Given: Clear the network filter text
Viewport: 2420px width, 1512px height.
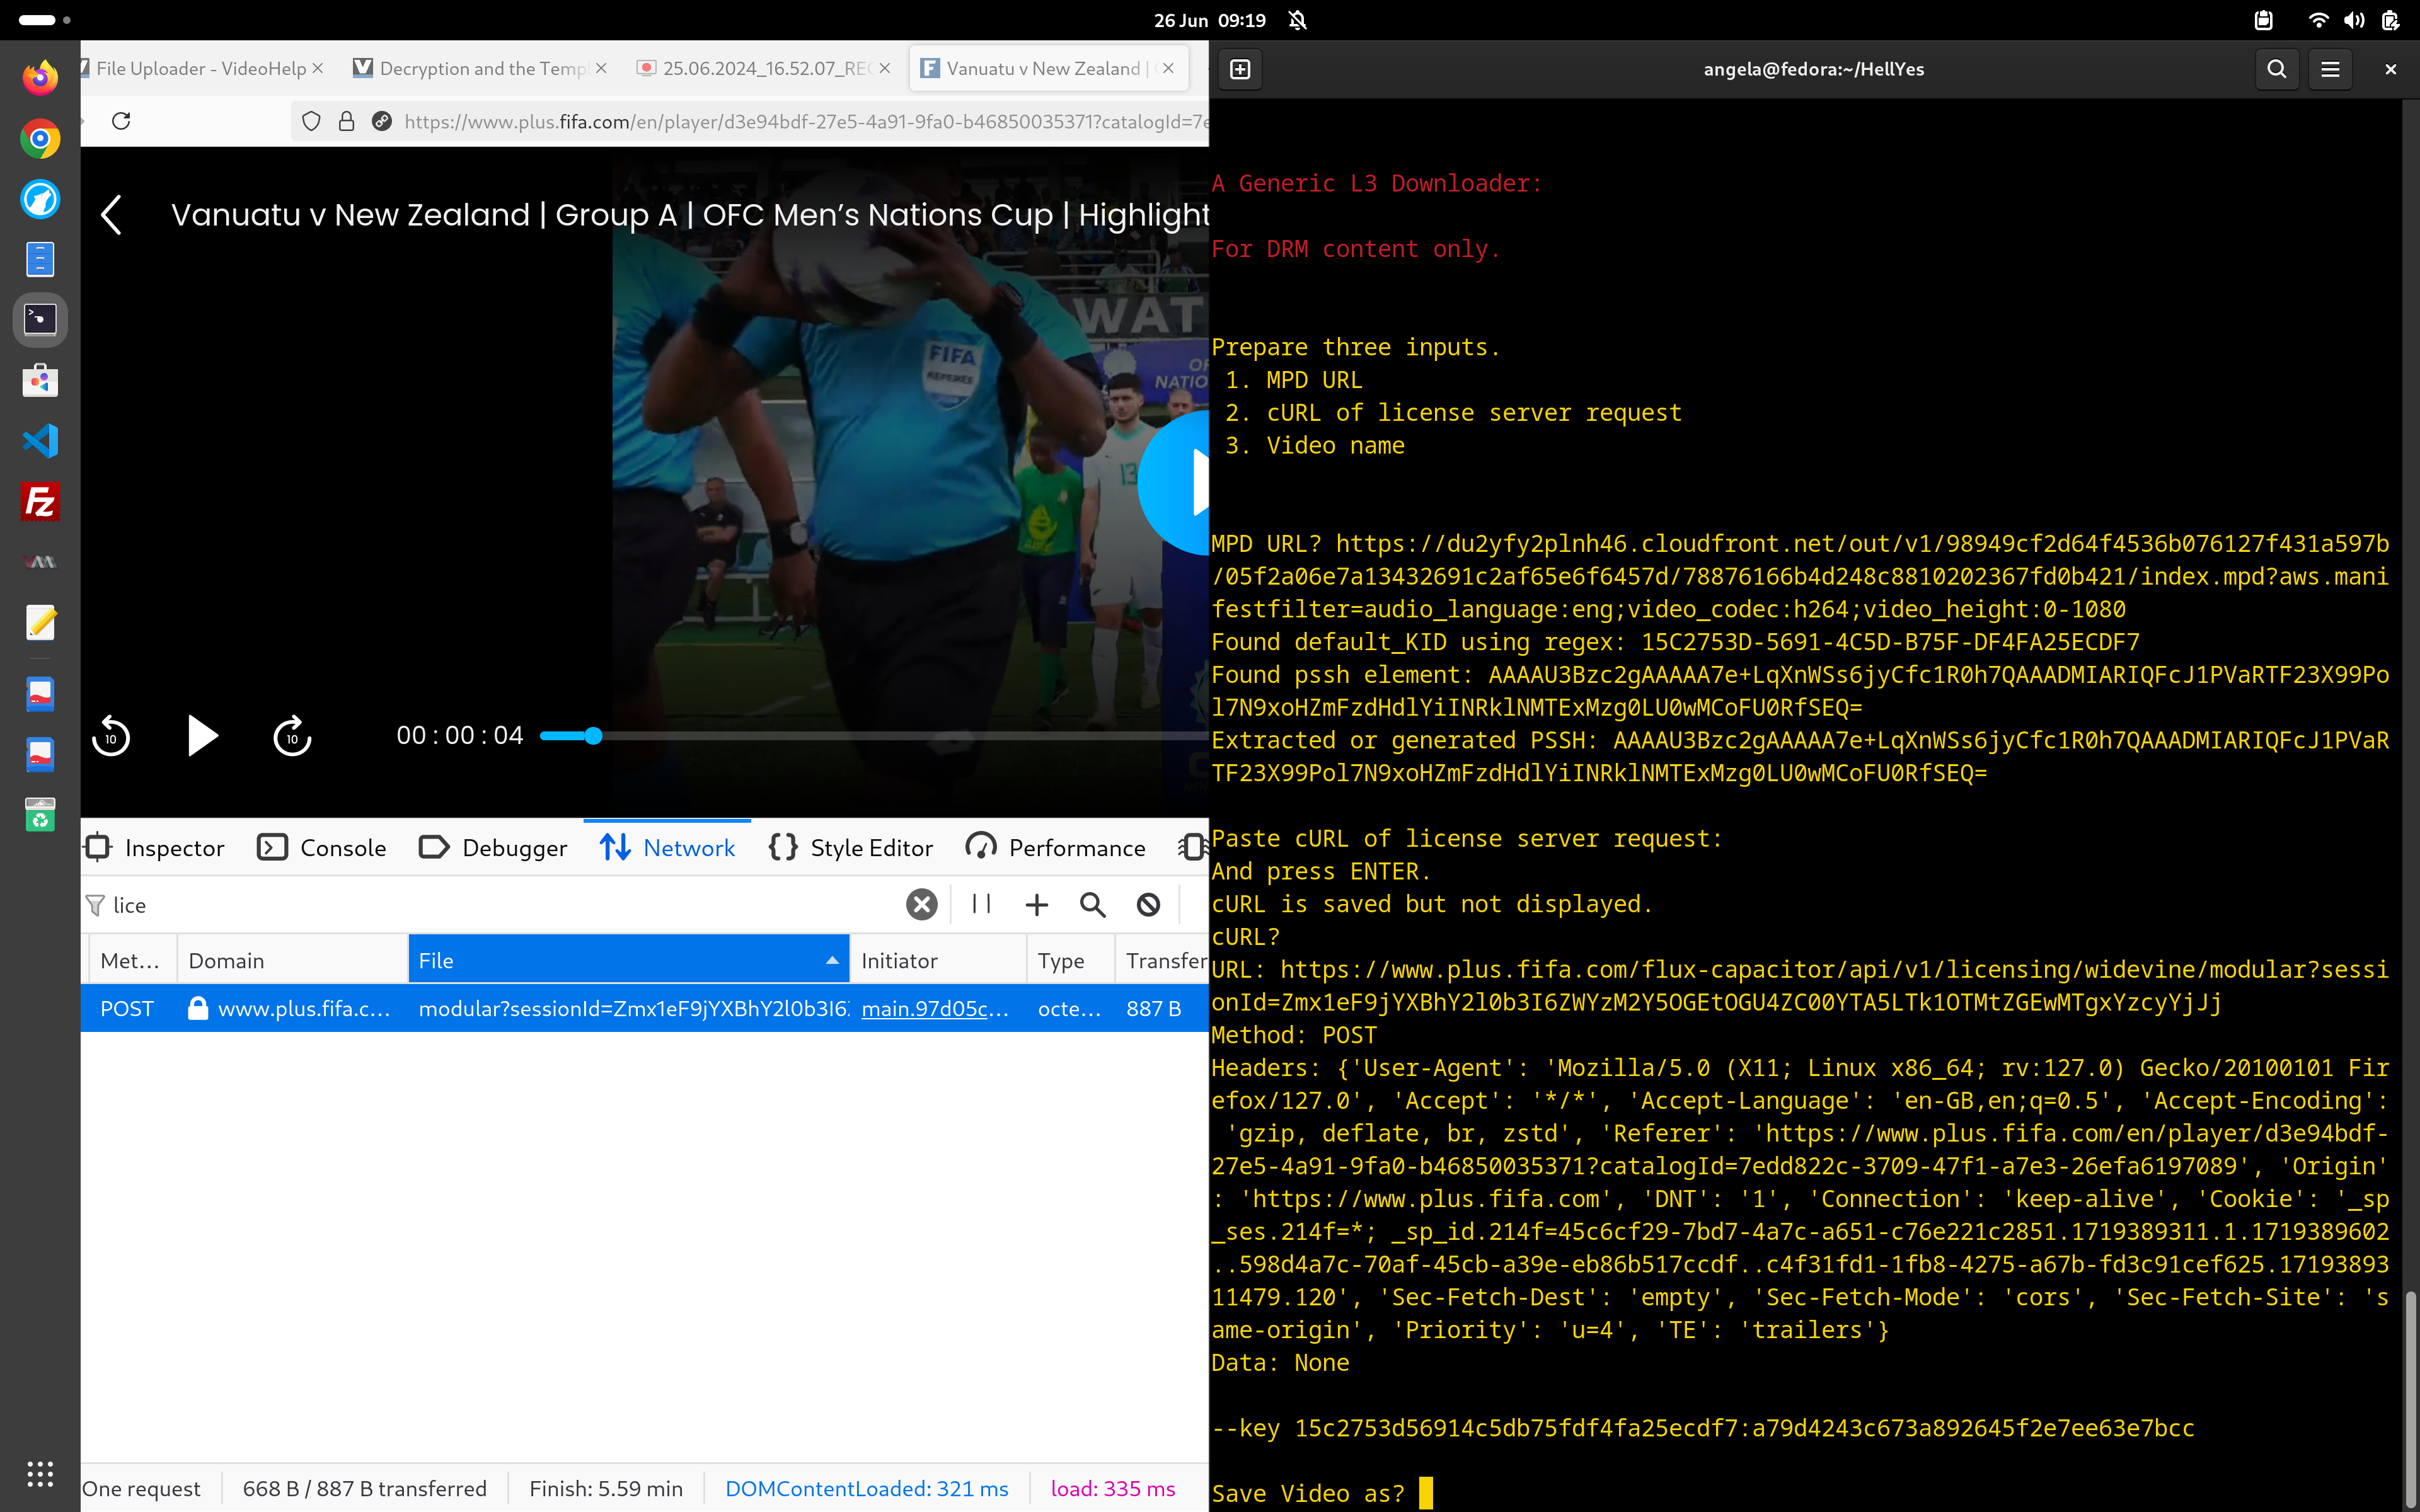Looking at the screenshot, I should click(x=921, y=904).
